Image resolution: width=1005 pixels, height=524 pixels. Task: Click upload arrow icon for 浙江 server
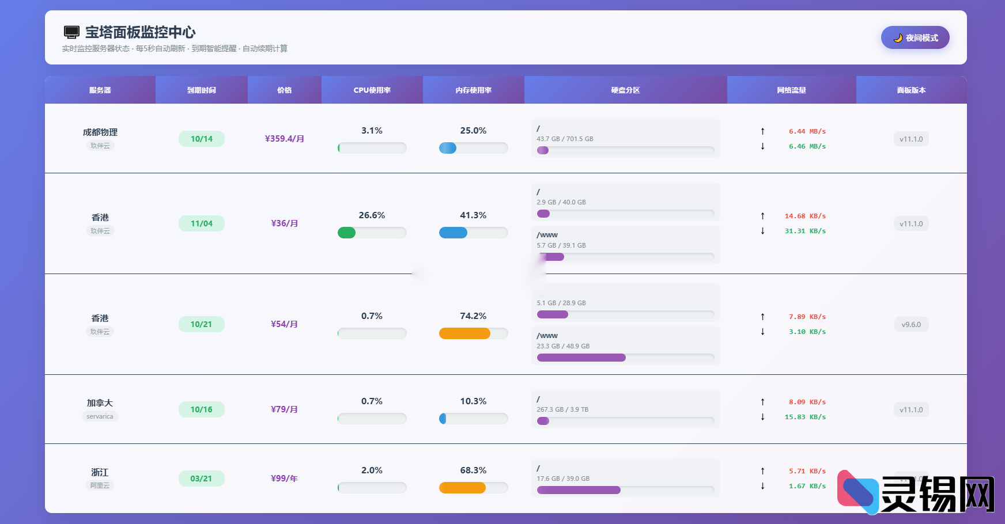pyautogui.click(x=762, y=471)
